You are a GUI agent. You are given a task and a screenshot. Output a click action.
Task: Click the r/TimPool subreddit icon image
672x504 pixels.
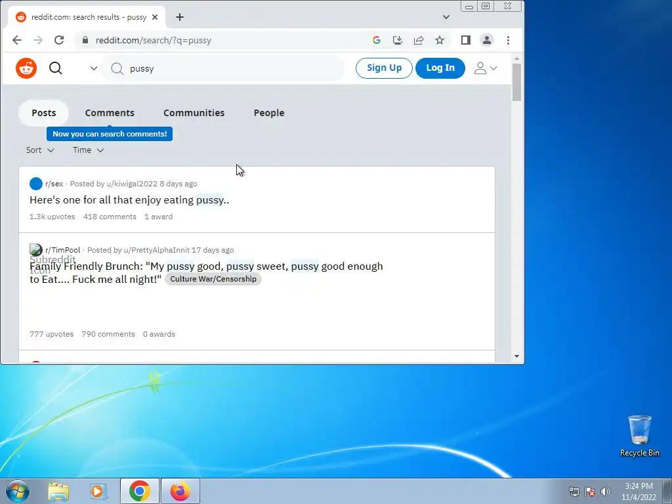click(36, 249)
